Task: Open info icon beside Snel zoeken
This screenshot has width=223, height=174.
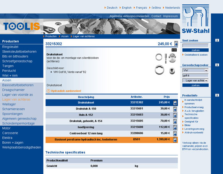Action: (x=217, y=40)
